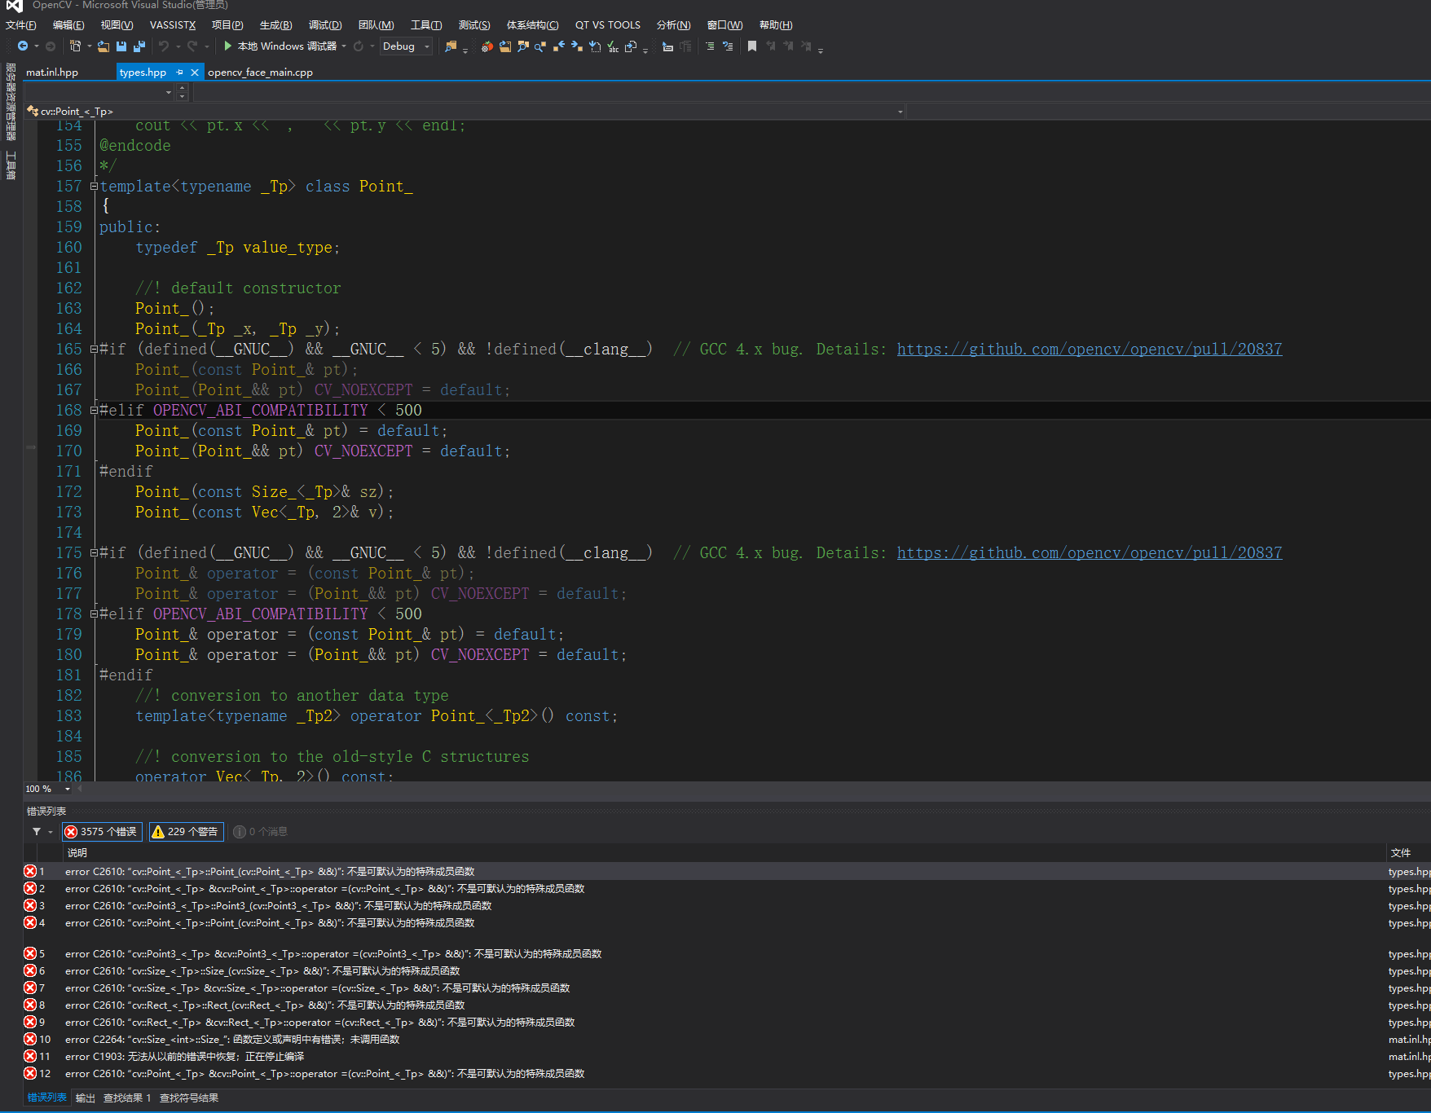Select error 8 'cv::Rect_<_Tp>::Rect_' row
The height and width of the screenshot is (1113, 1431).
[727, 1005]
